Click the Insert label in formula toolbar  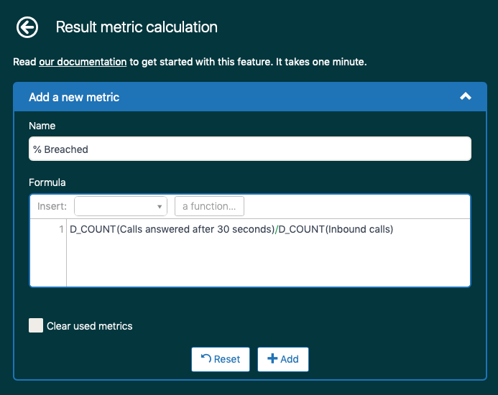[x=52, y=207]
